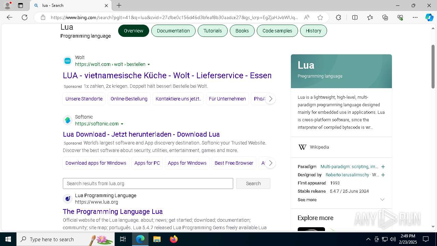Open Multi-paradigm scripting link

coord(349,167)
